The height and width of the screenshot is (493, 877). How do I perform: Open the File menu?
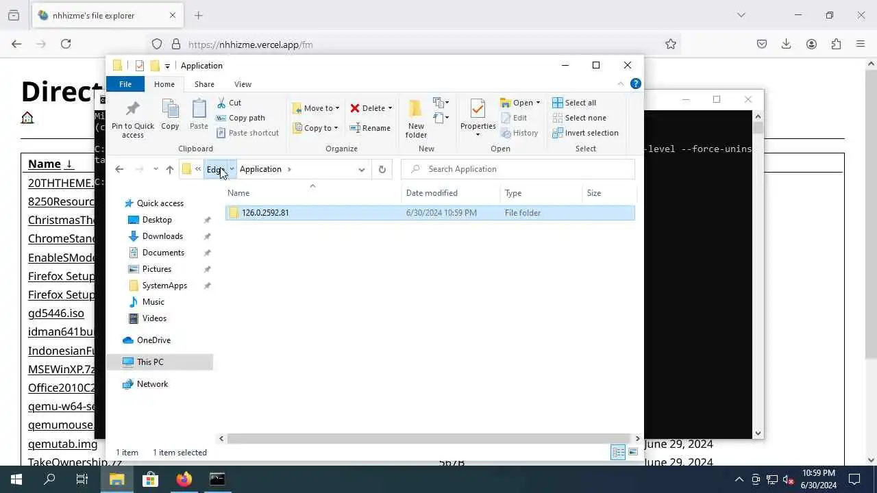click(125, 84)
